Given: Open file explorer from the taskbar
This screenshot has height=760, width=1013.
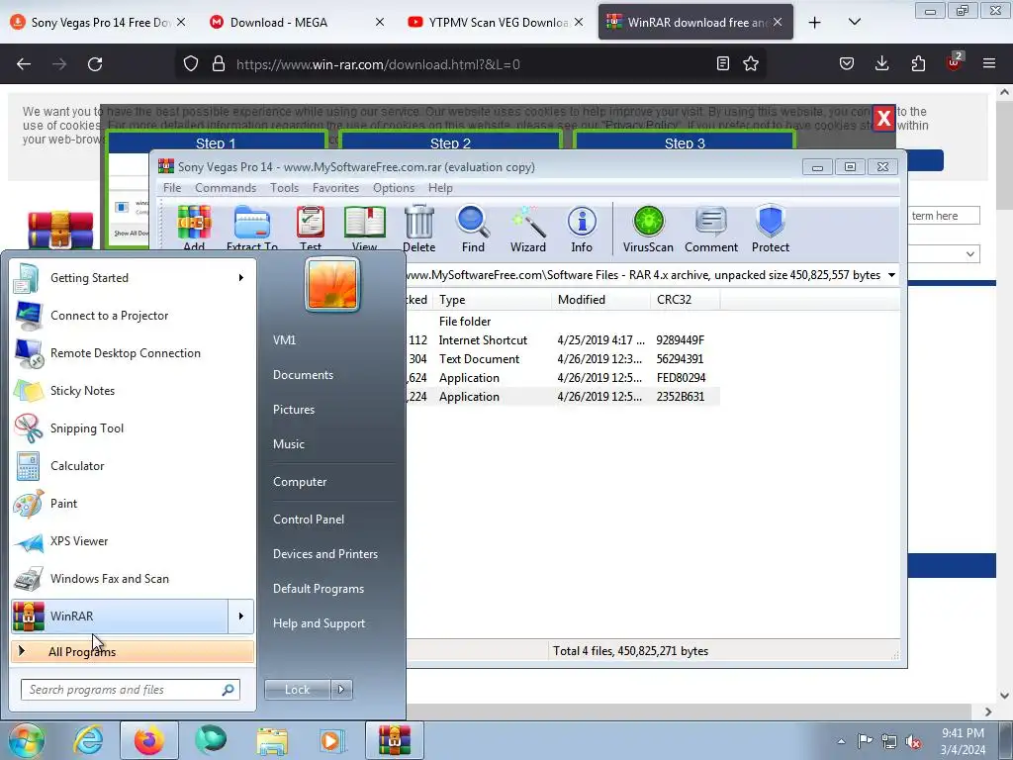Looking at the screenshot, I should coord(272,740).
